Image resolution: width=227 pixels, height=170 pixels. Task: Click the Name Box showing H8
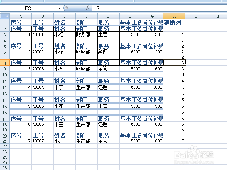pyautogui.click(x=29, y=8)
